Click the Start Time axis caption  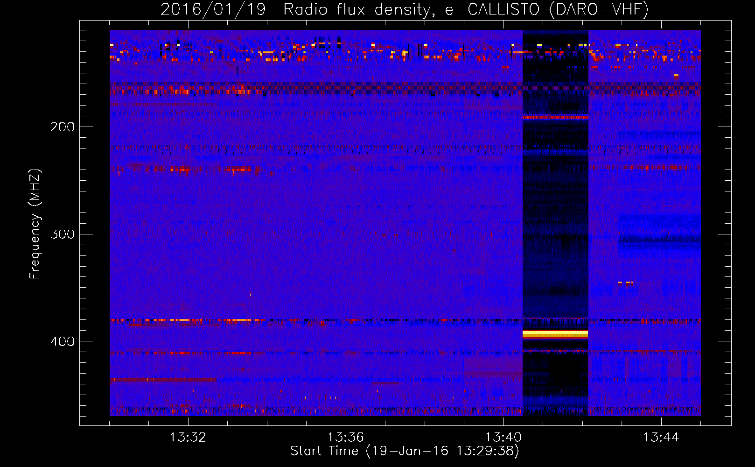pyautogui.click(x=405, y=451)
